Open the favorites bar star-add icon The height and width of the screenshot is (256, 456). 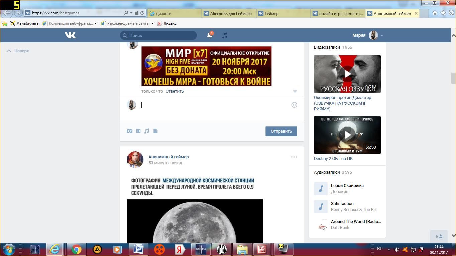coord(5,23)
